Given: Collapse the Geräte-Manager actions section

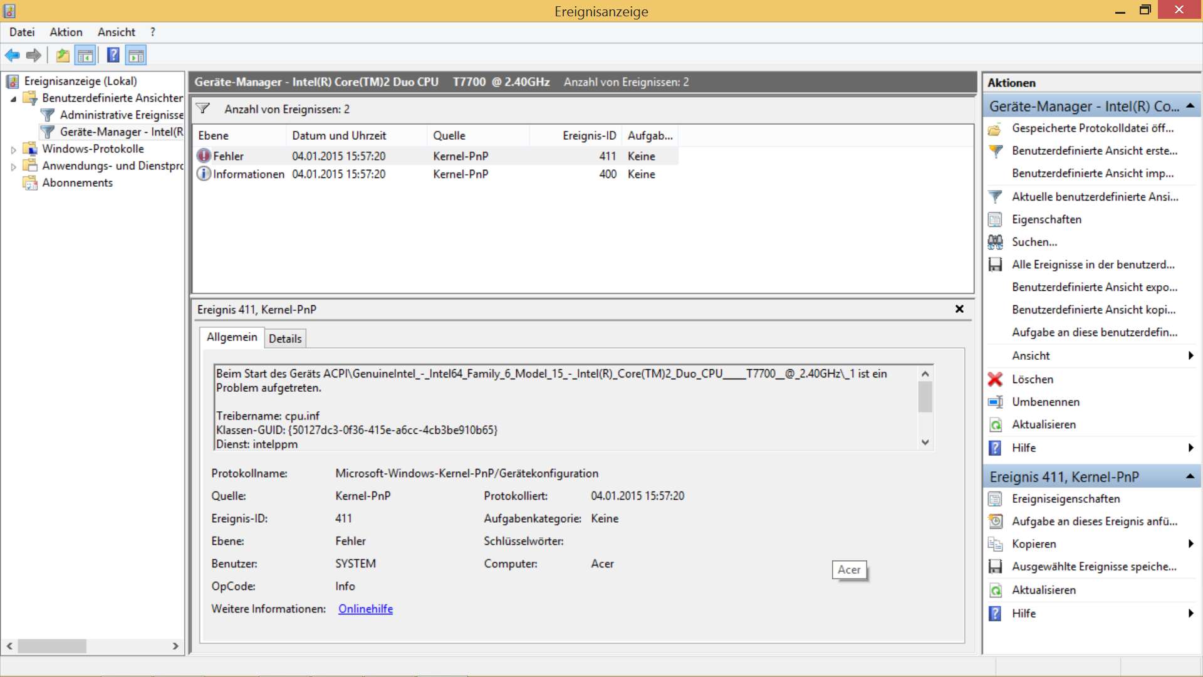Looking at the screenshot, I should [1190, 106].
